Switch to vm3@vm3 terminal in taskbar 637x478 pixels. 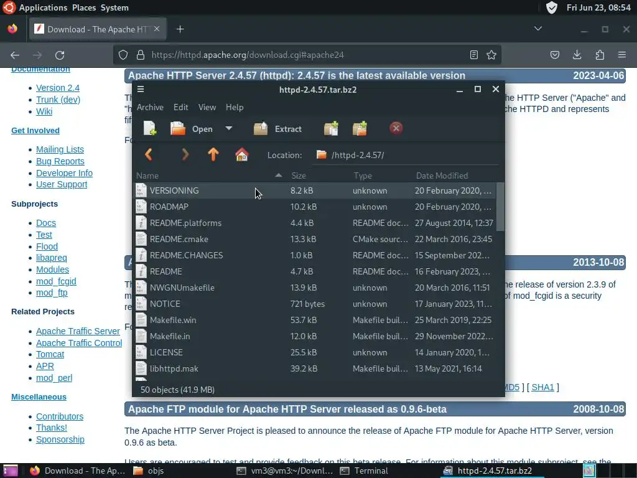[x=285, y=471]
